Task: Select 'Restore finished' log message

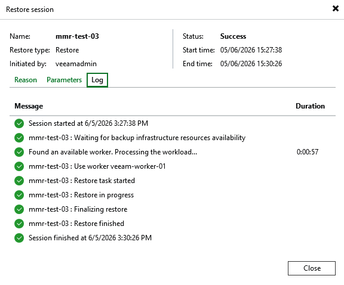Action: point(76,224)
